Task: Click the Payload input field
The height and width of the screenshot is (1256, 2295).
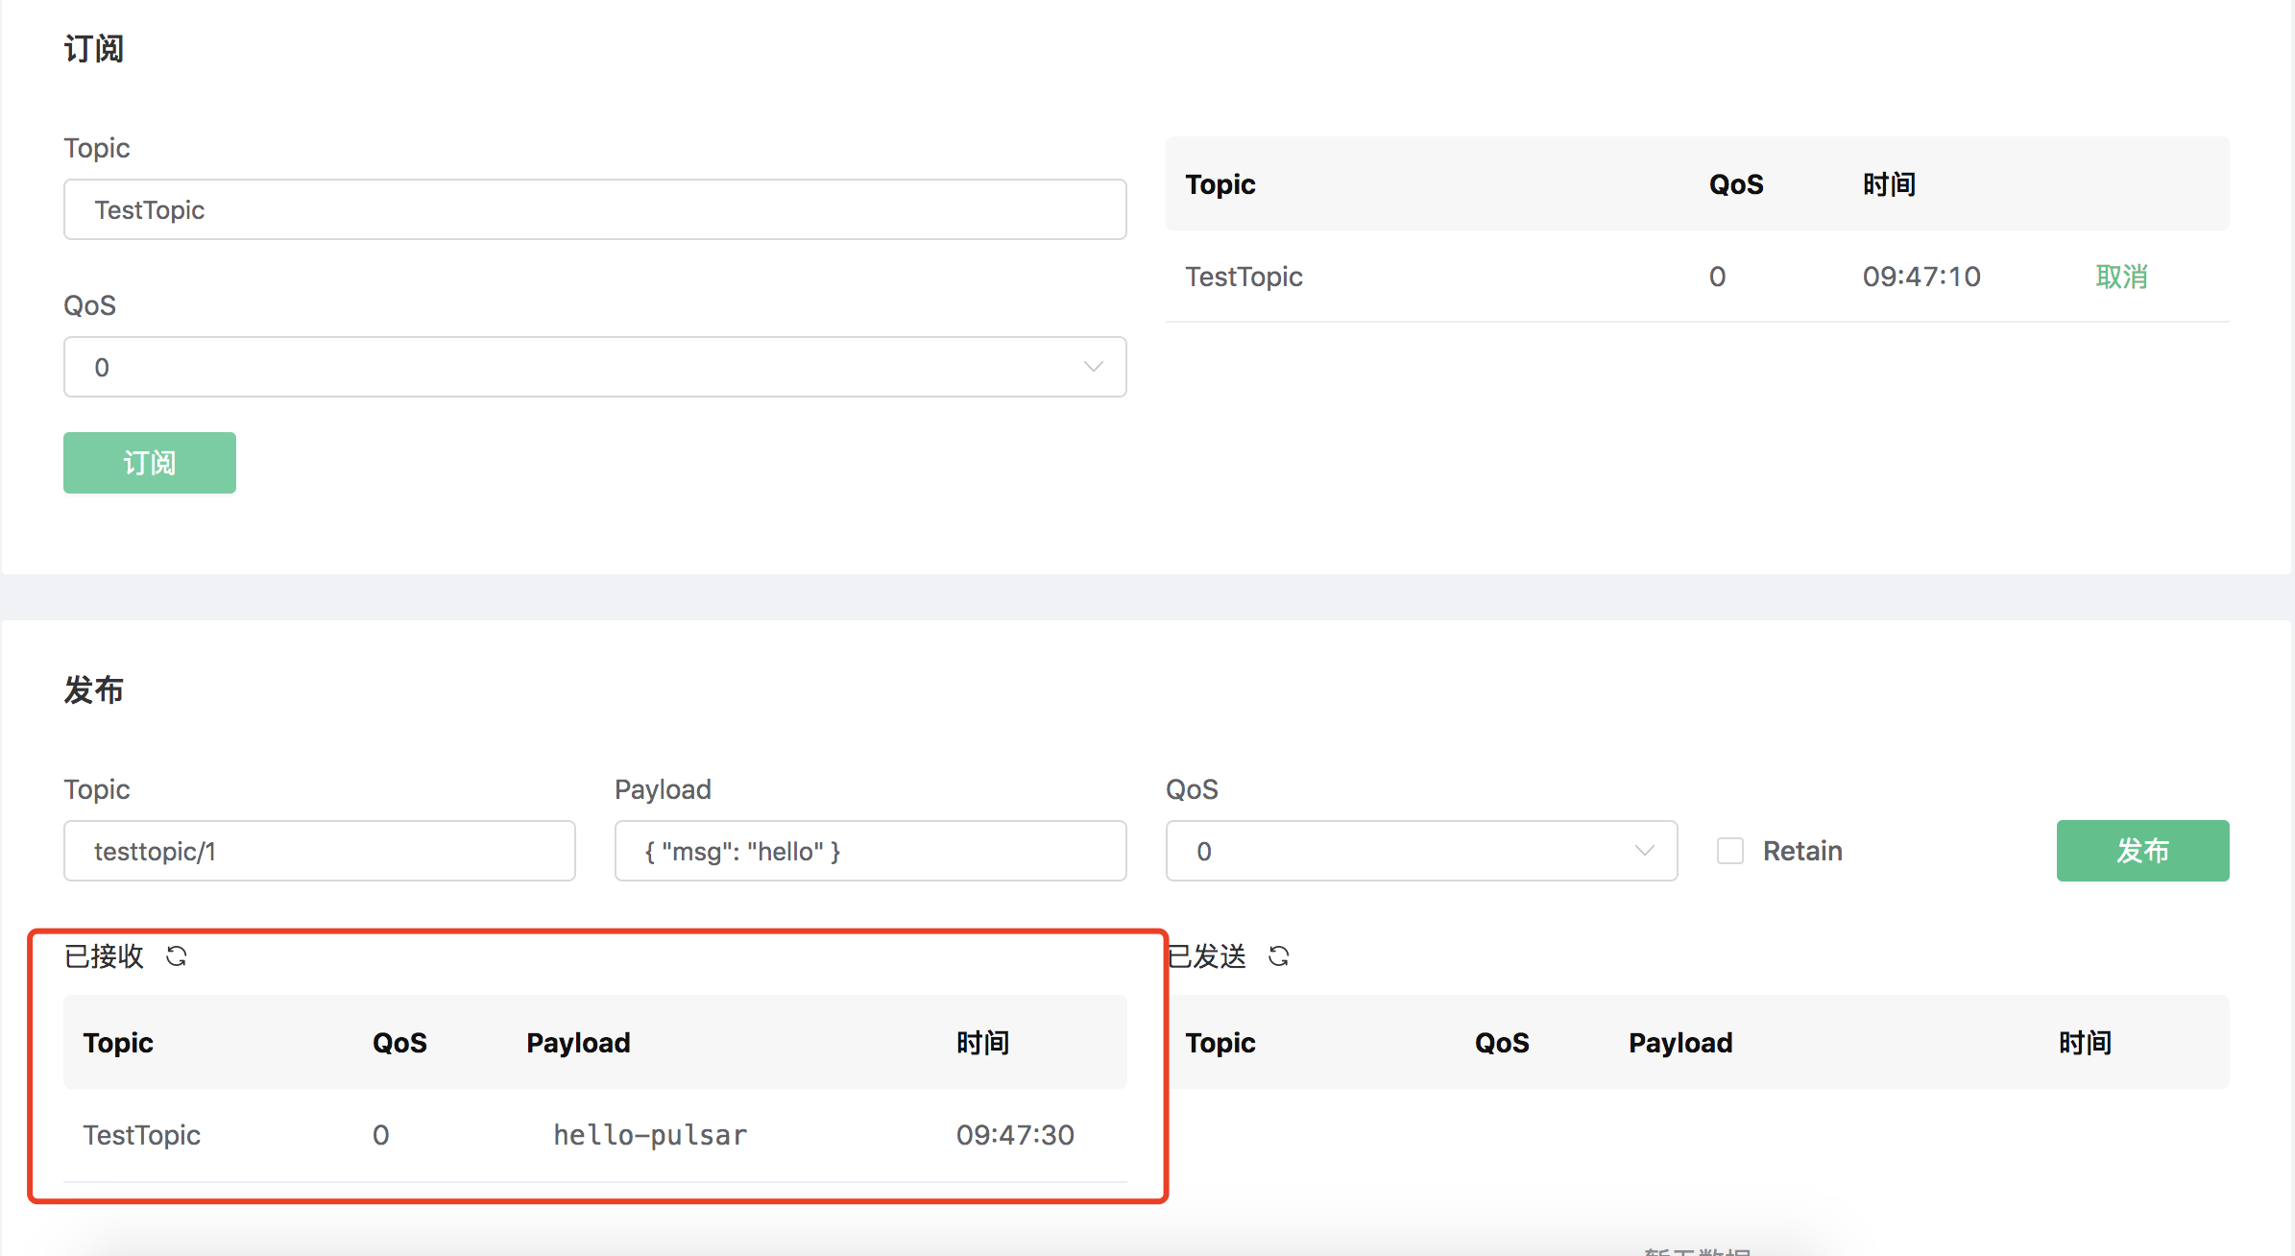Action: point(869,851)
